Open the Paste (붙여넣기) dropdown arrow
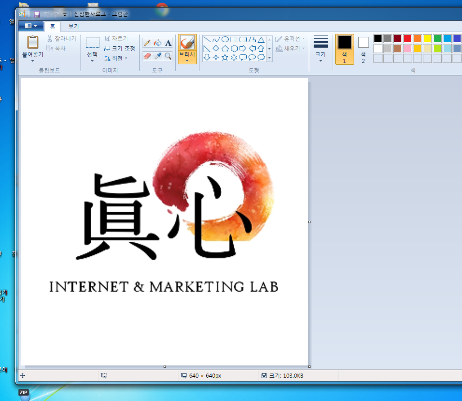462x401 pixels. pyautogui.click(x=33, y=61)
